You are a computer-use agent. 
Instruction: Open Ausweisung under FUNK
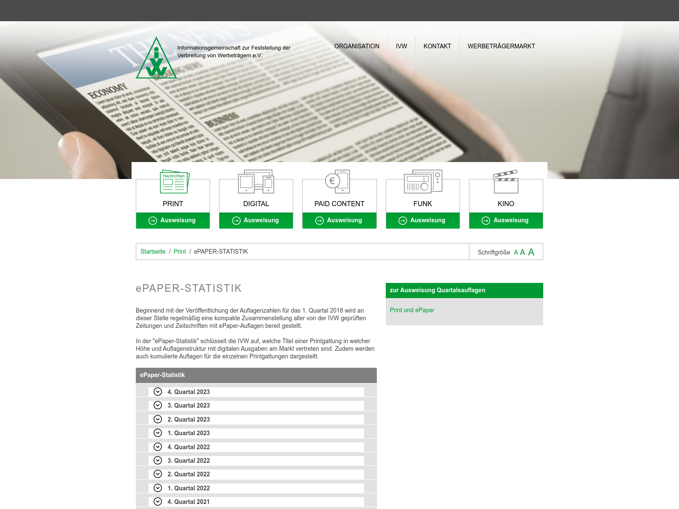423,221
